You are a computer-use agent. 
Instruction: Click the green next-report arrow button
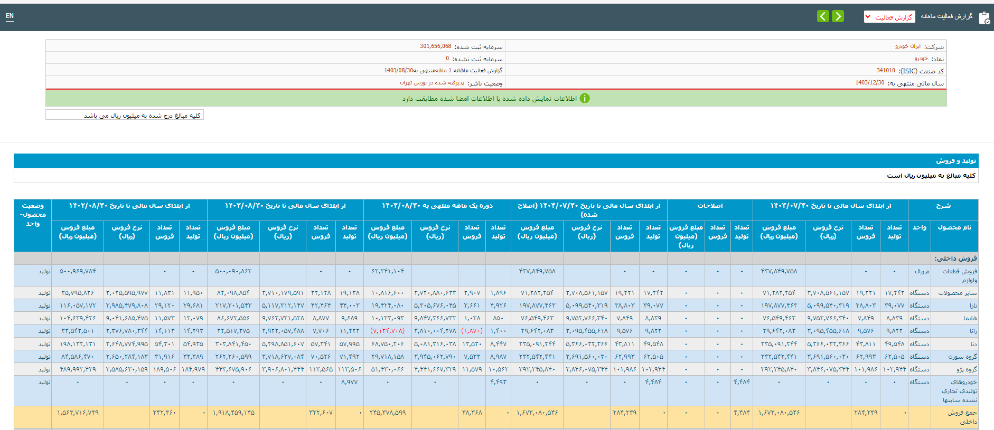(838, 16)
